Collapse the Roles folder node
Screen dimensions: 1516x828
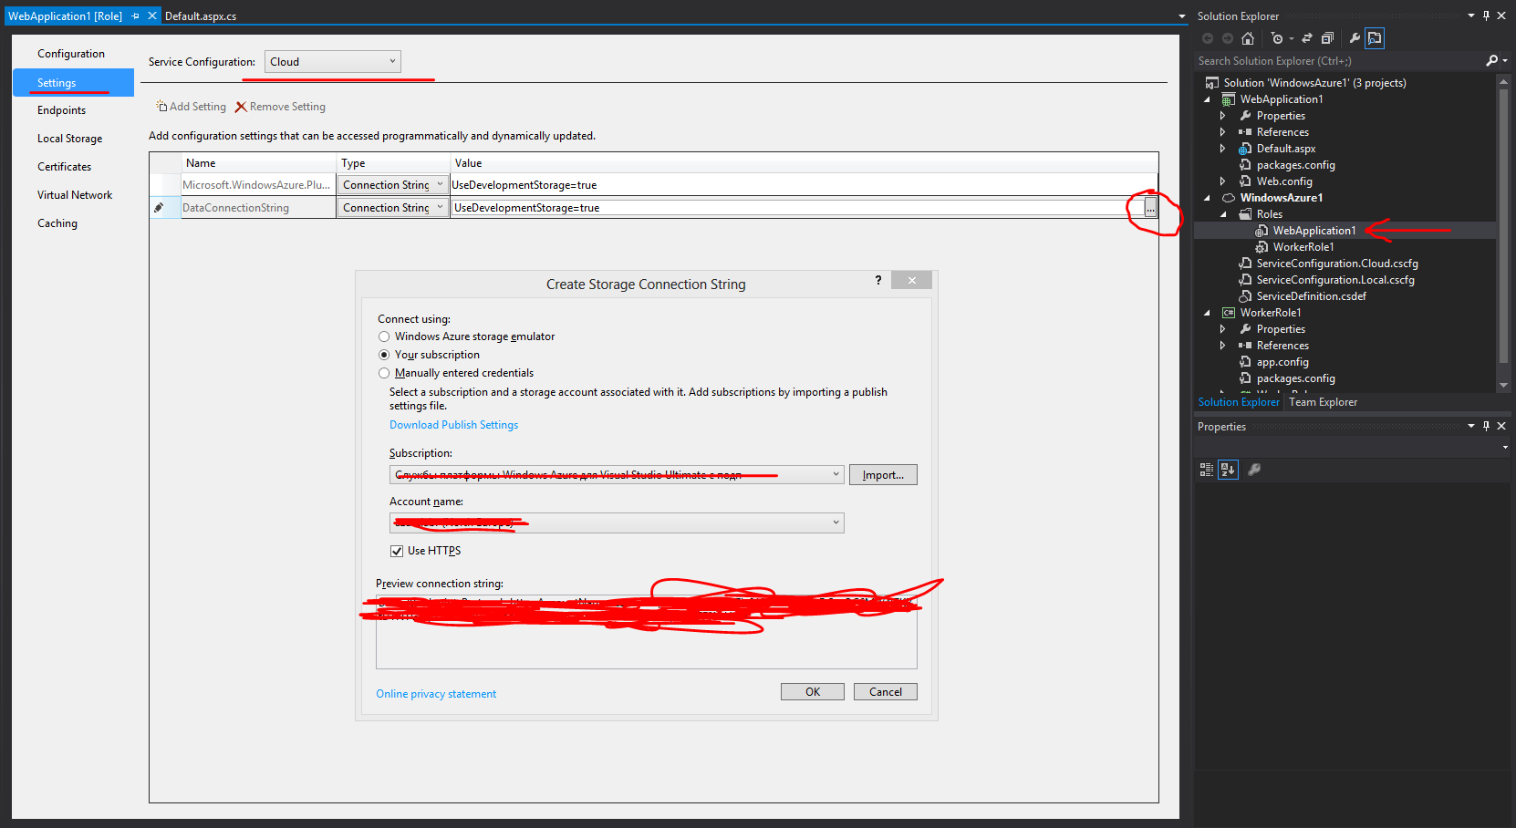pos(1223,214)
